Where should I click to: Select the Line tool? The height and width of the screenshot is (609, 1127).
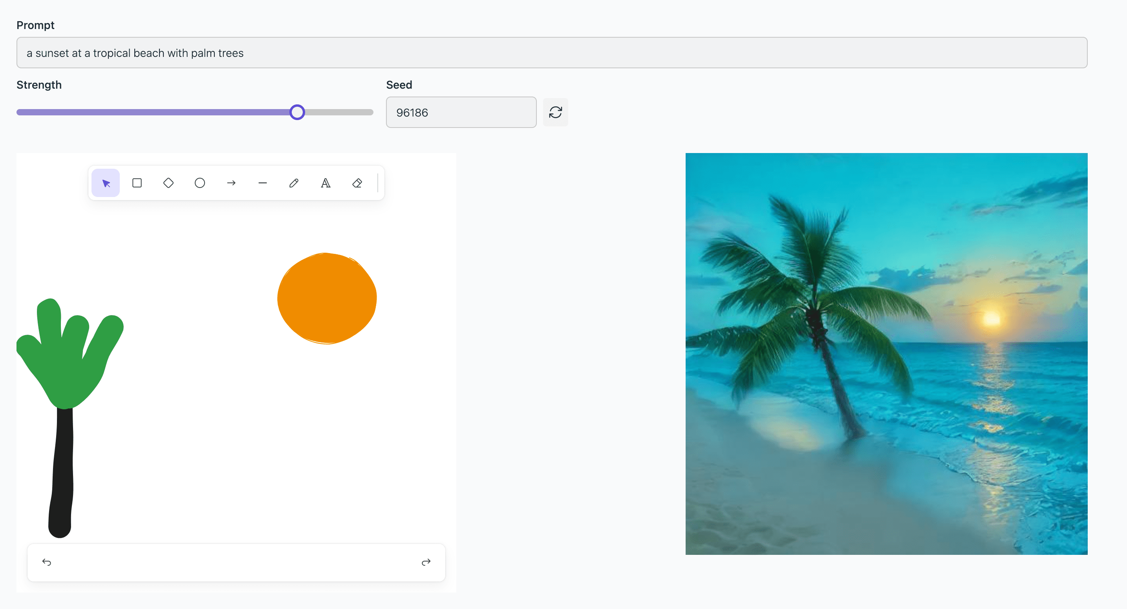262,183
